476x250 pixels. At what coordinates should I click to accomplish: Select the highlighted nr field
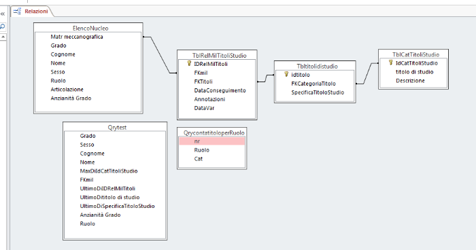[x=212, y=141]
